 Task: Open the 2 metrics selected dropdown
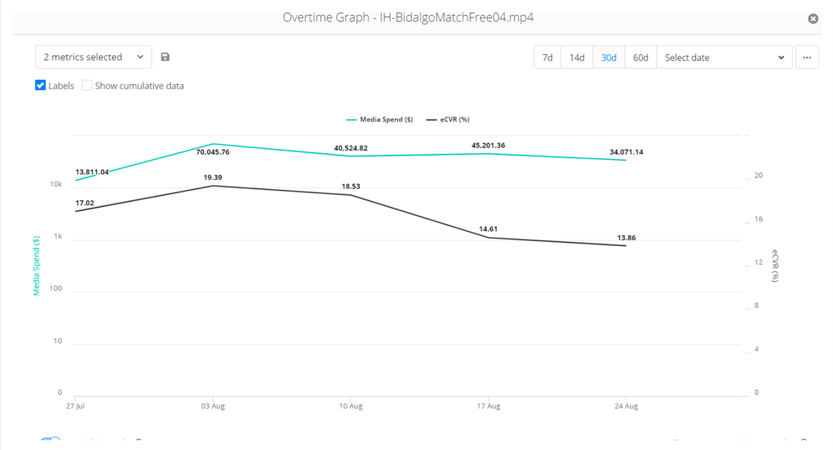click(94, 57)
